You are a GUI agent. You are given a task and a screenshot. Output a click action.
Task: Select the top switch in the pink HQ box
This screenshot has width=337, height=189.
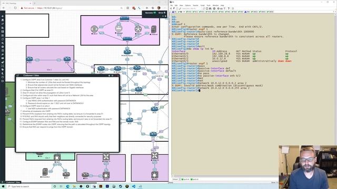[124, 18]
